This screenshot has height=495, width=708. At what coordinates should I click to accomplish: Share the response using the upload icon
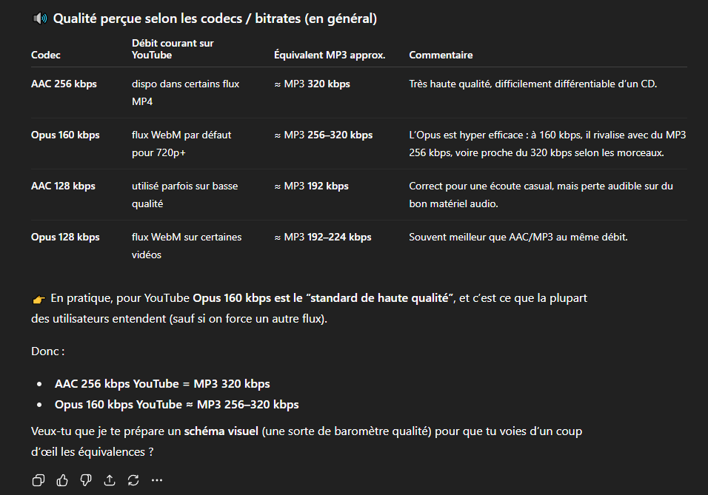[110, 480]
